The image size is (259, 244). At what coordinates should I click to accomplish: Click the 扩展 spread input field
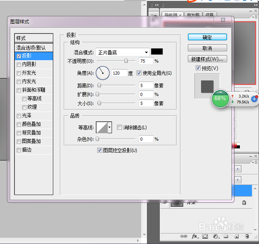point(146,94)
